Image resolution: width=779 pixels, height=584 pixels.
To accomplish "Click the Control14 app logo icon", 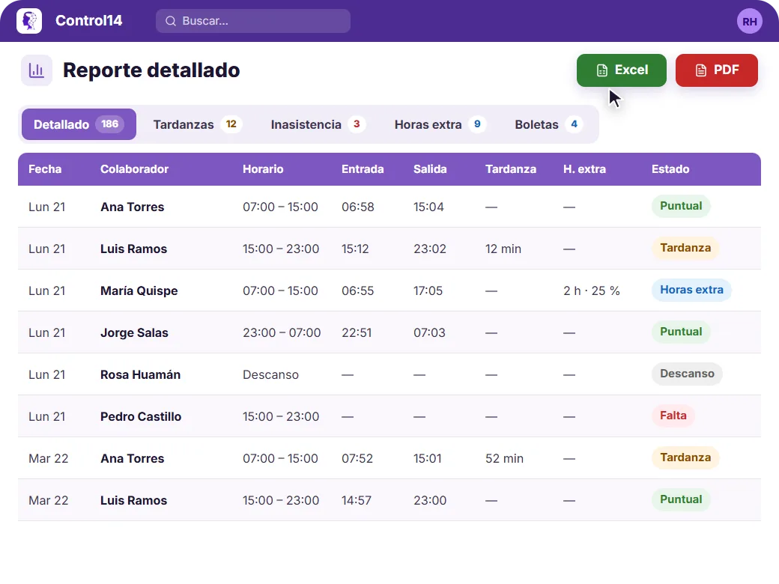I will 29,21.
